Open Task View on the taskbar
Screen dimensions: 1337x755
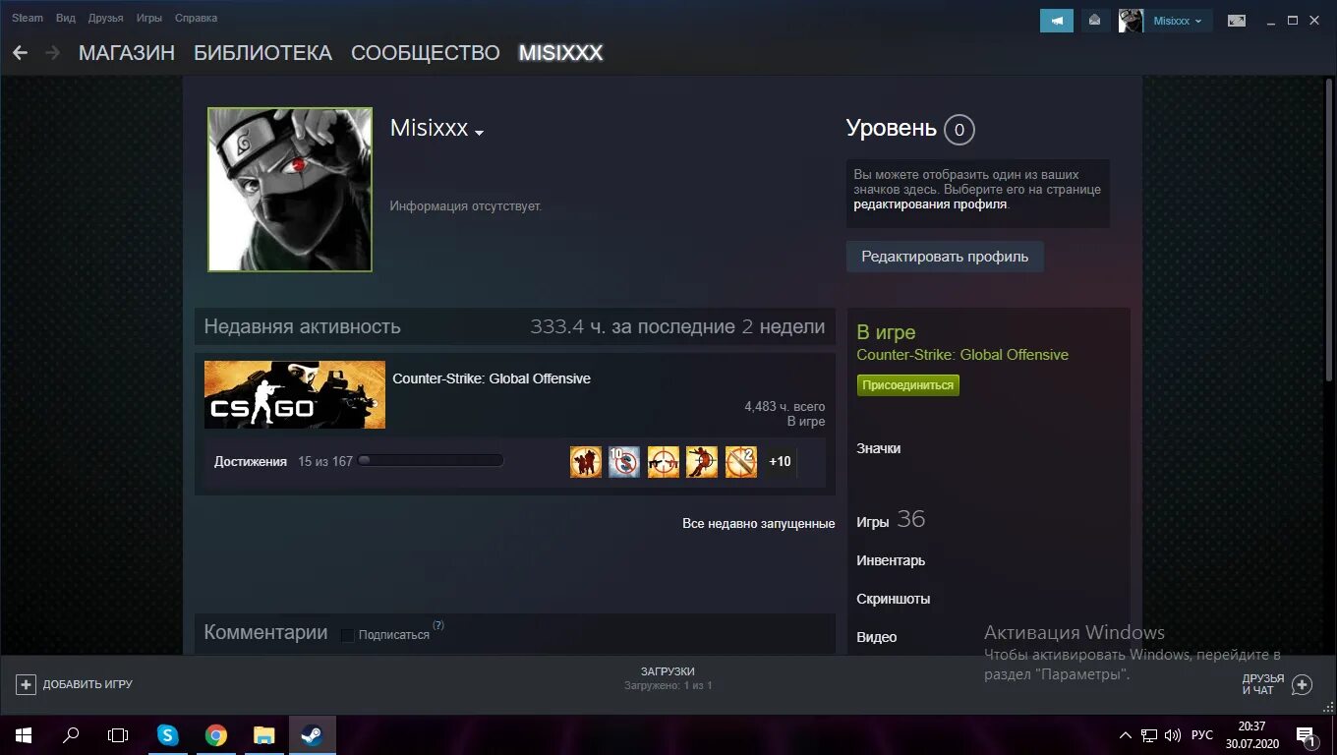coord(118,735)
